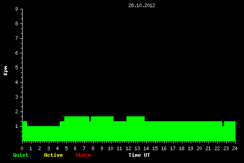The image size is (244, 163).
Task: Click the 2 on the Kpm axis
Action: click(x=17, y=111)
